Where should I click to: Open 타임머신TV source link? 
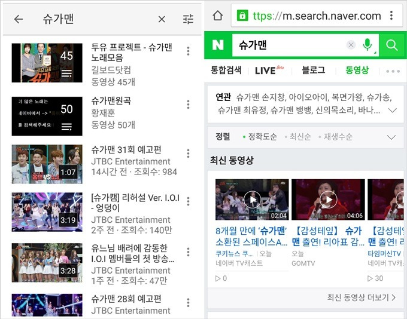tap(384, 253)
